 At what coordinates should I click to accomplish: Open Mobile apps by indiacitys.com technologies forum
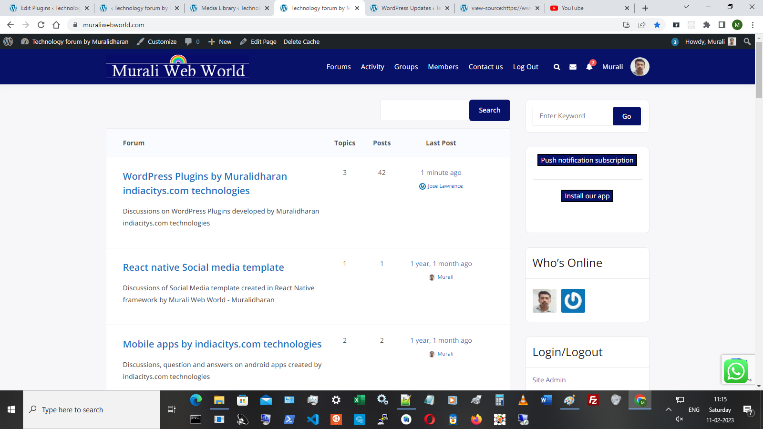coord(222,344)
